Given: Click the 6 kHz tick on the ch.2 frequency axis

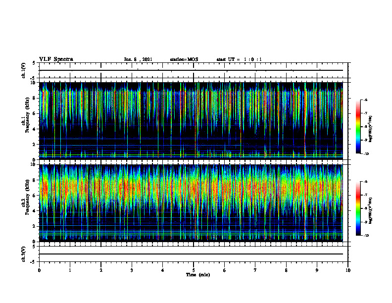Looking at the screenshot, I should pyautogui.click(x=35, y=196).
